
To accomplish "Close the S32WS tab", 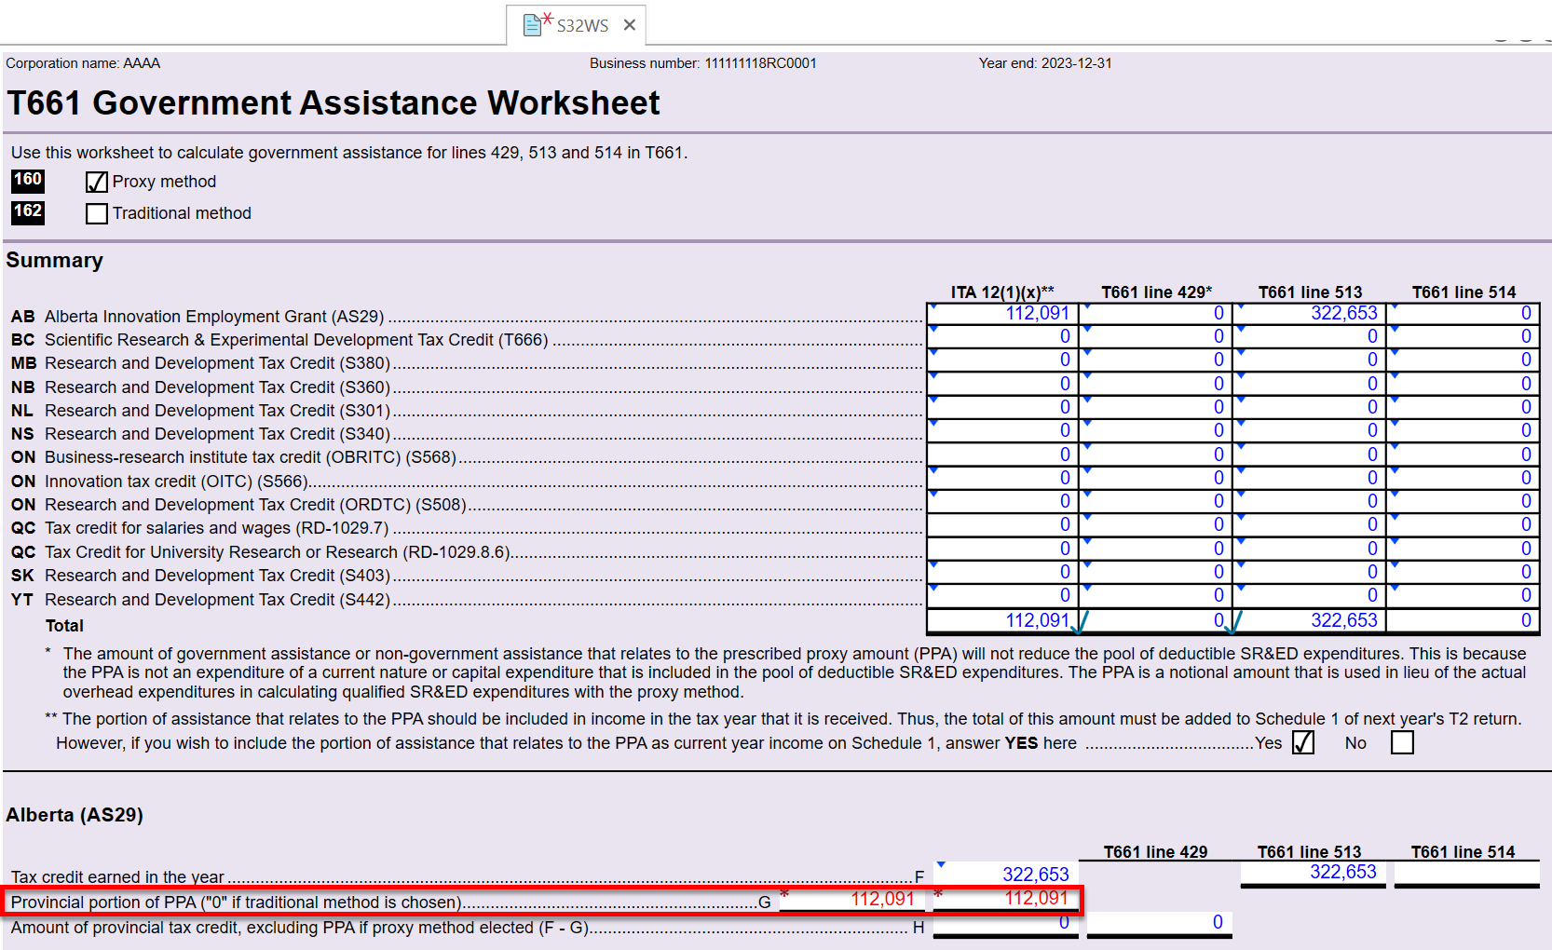I will 630,25.
